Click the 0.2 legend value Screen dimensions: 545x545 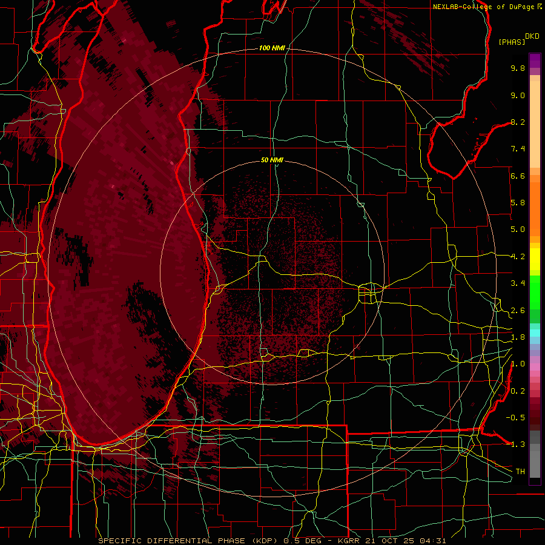tap(518, 391)
